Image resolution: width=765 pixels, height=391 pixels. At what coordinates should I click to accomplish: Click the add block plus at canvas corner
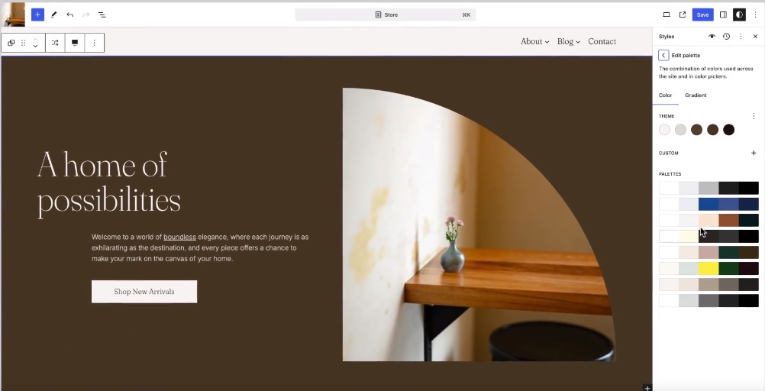tap(647, 388)
